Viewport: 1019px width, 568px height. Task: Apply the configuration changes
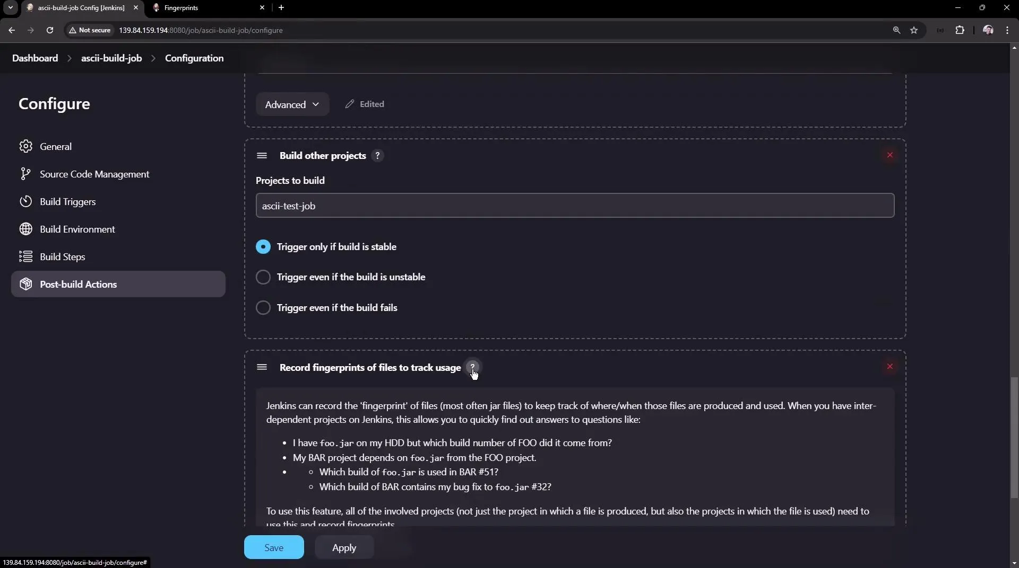[x=344, y=547]
